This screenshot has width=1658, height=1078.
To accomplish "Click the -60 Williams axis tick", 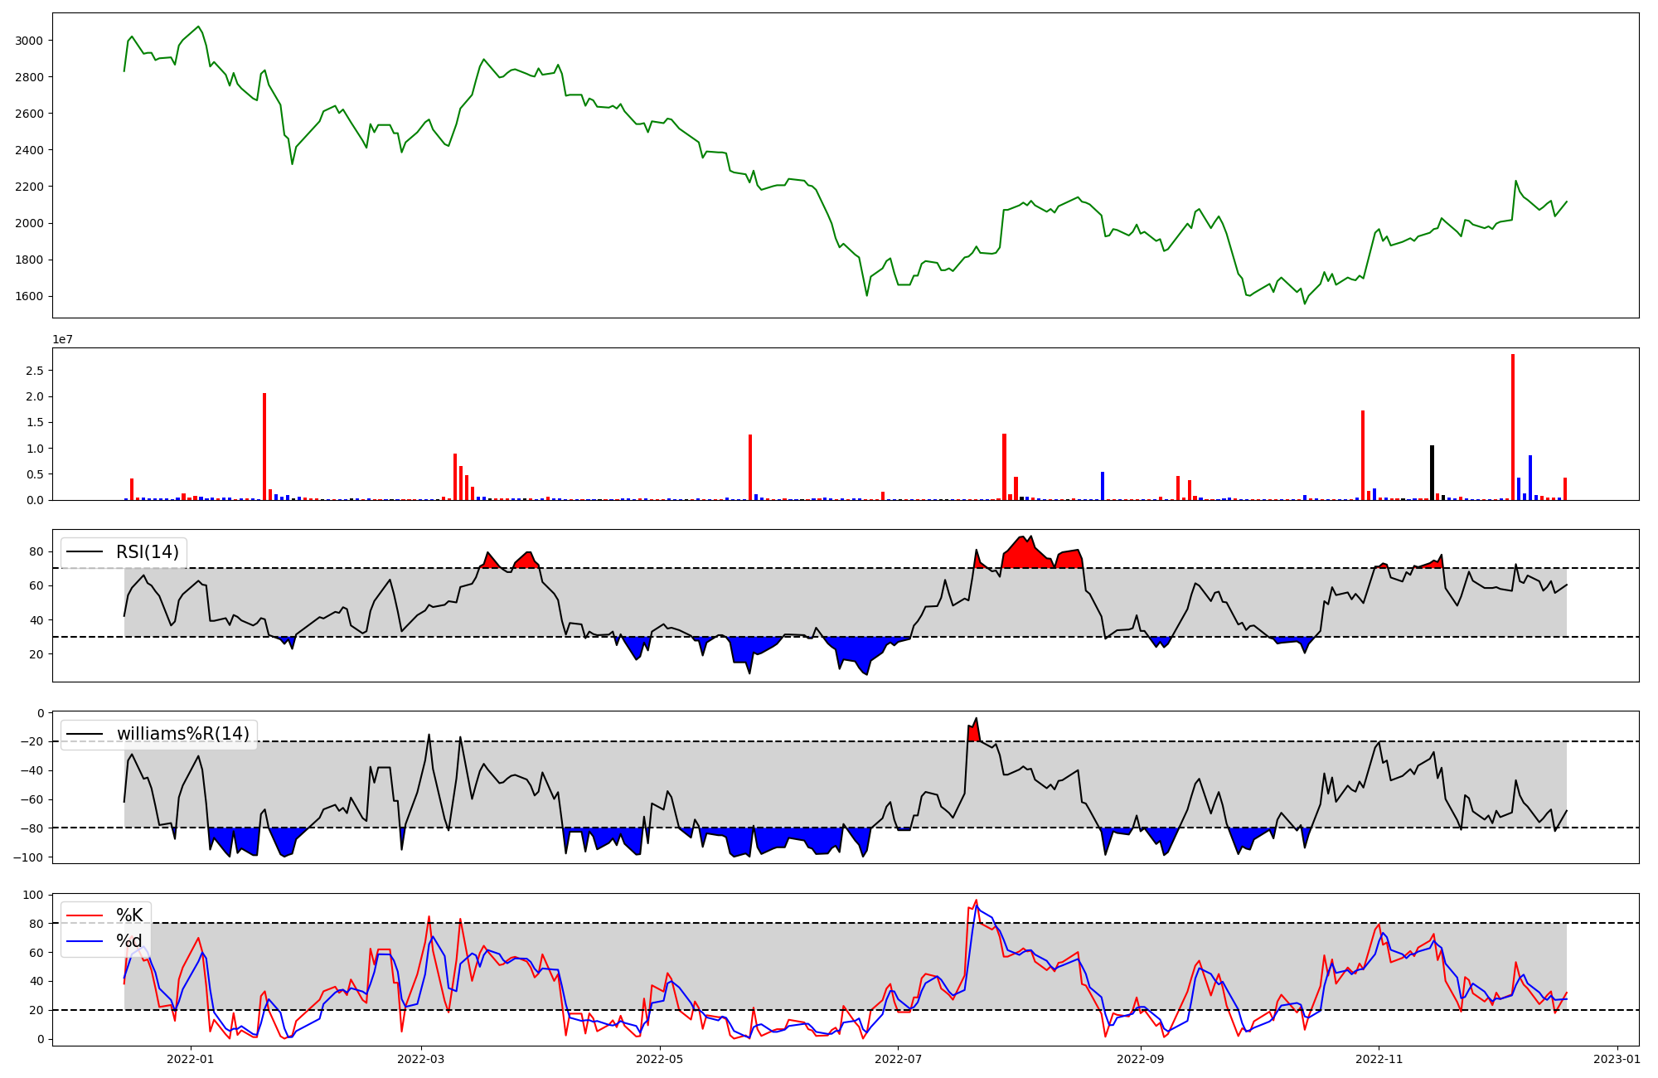I will click(x=33, y=799).
